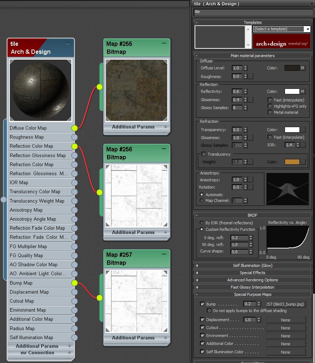This screenshot has height=363, width=315.
Task: Expand the Self Illumination (Glow) rollout
Action: pyautogui.click(x=252, y=265)
